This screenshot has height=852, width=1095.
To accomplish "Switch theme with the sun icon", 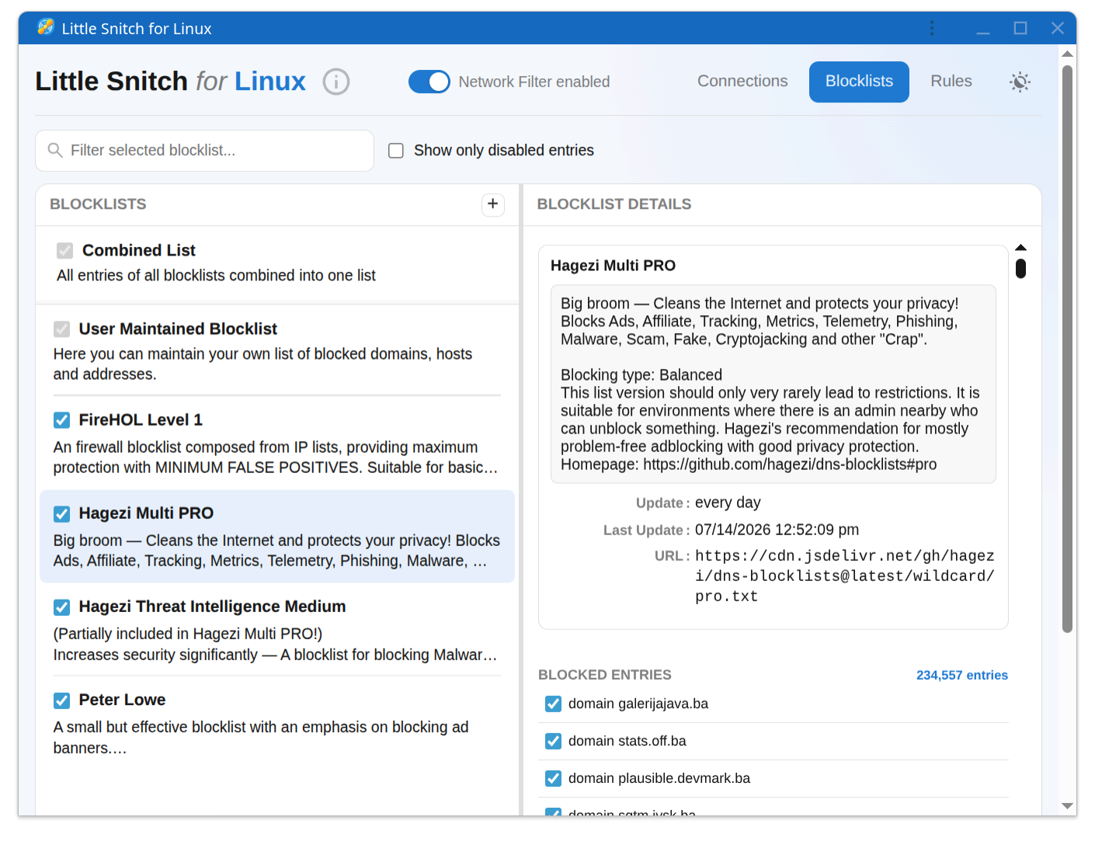I will (x=1020, y=82).
